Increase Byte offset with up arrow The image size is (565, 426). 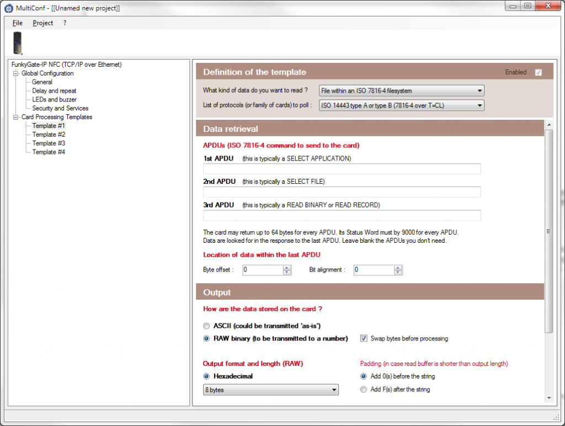tap(287, 268)
